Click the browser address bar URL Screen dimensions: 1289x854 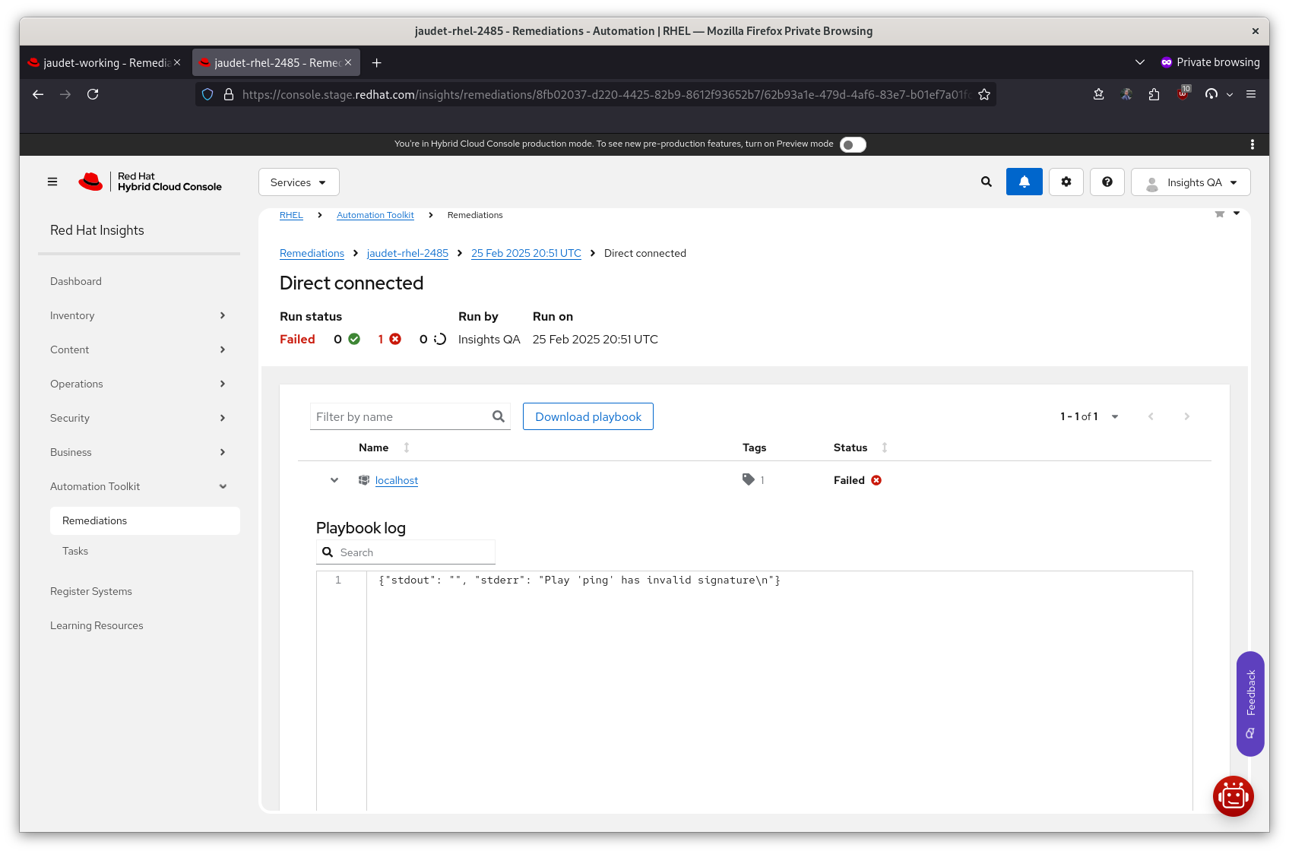pyautogui.click(x=606, y=94)
